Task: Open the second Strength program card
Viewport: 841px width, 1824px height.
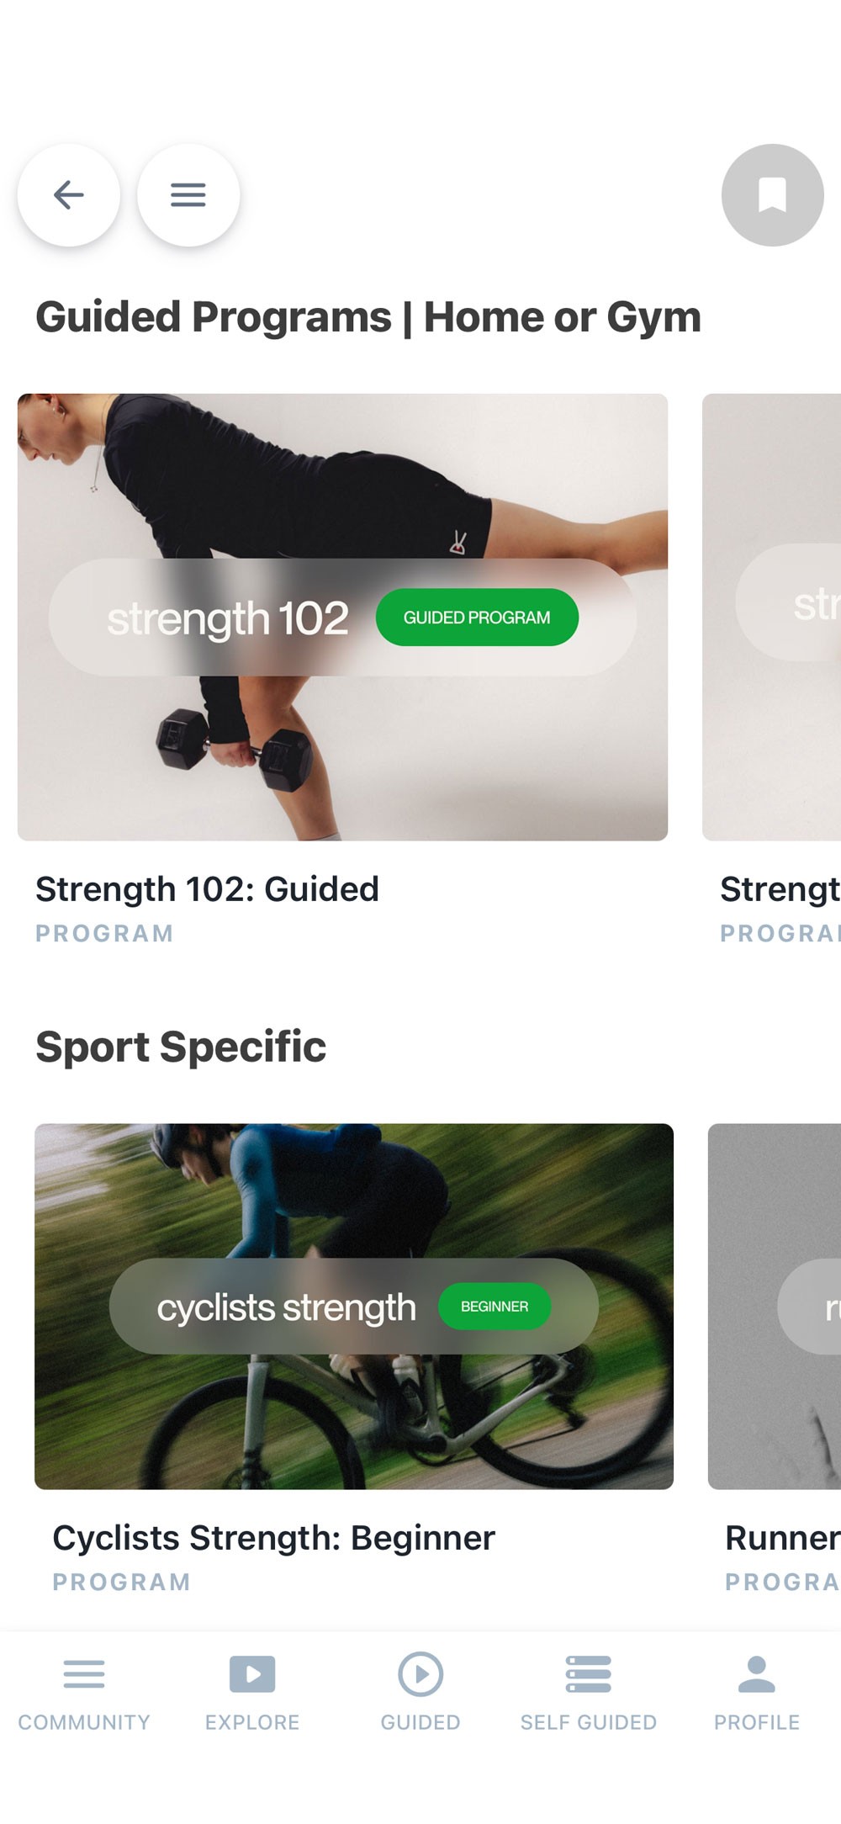Action: pos(771,617)
